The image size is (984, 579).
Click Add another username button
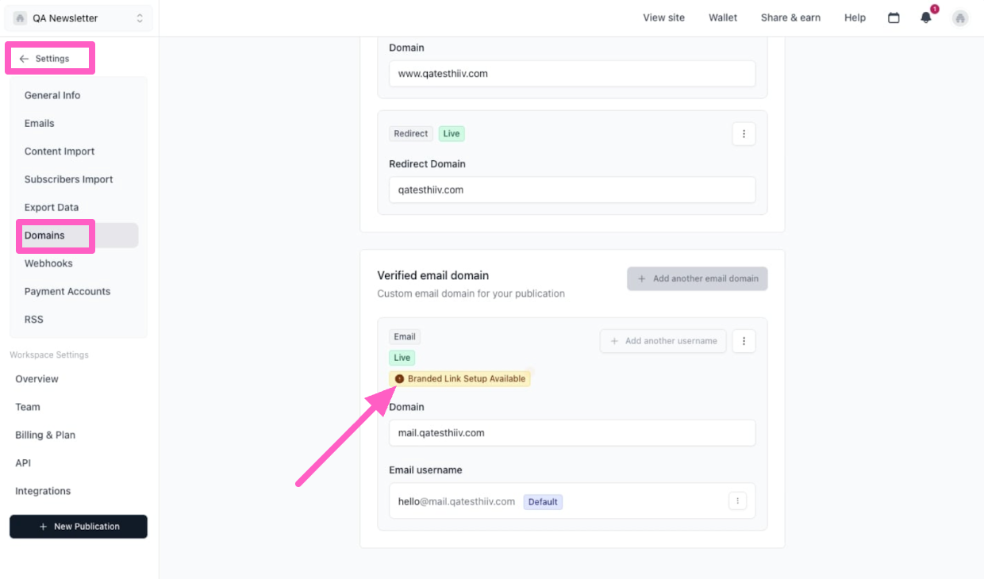click(663, 341)
